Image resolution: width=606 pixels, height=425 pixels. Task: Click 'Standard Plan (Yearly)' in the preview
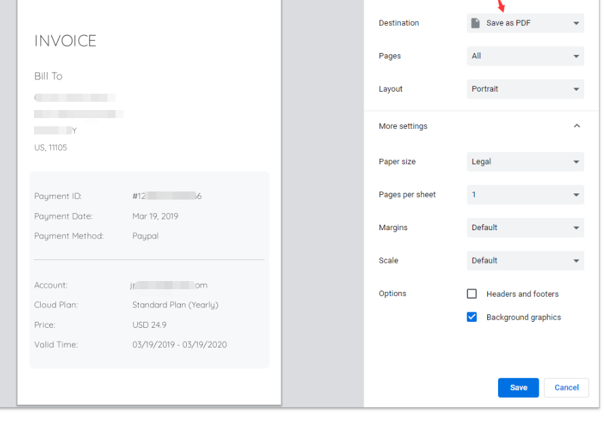point(175,305)
